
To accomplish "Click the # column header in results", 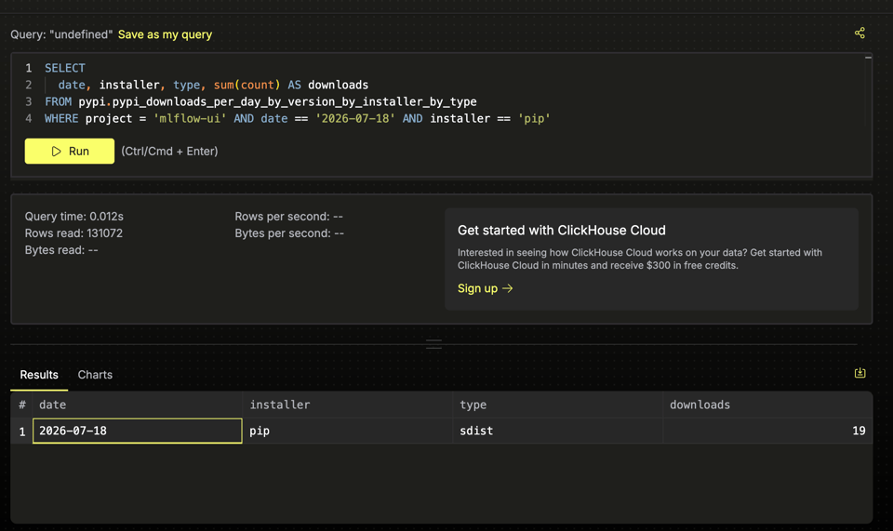I will (x=21, y=405).
